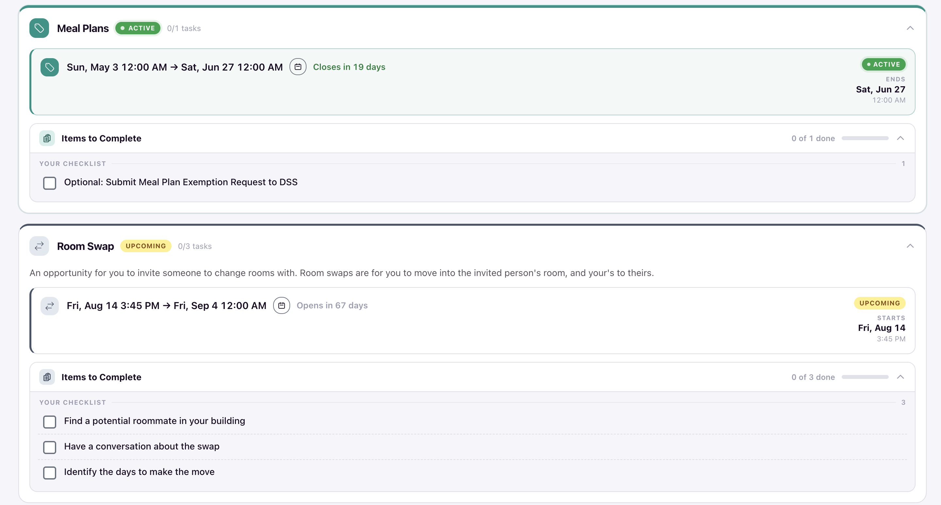Click ACTIVE badge next to Meal Plans title
The image size is (941, 505).
138,28
